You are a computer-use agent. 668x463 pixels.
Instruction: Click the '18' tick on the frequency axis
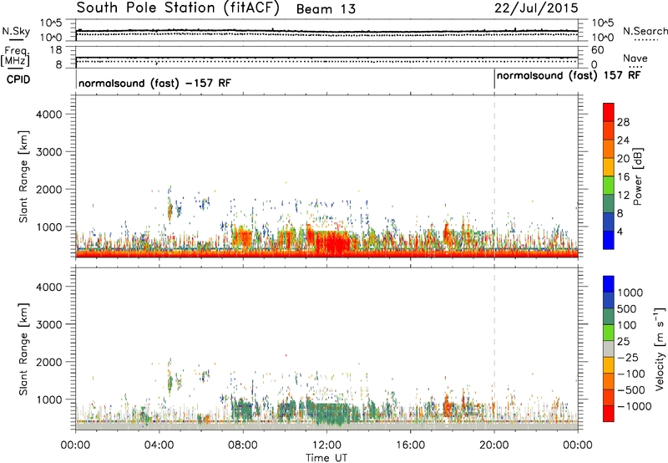click(x=55, y=50)
